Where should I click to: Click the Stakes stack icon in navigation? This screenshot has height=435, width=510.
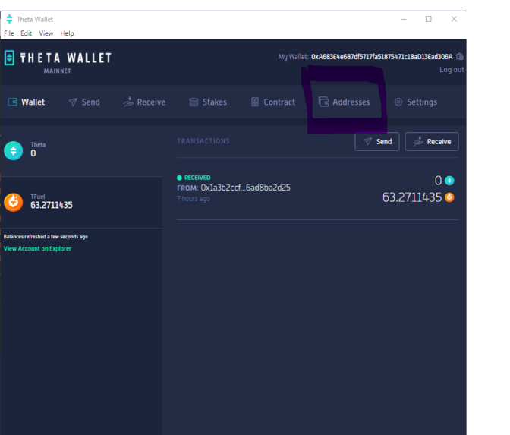194,102
